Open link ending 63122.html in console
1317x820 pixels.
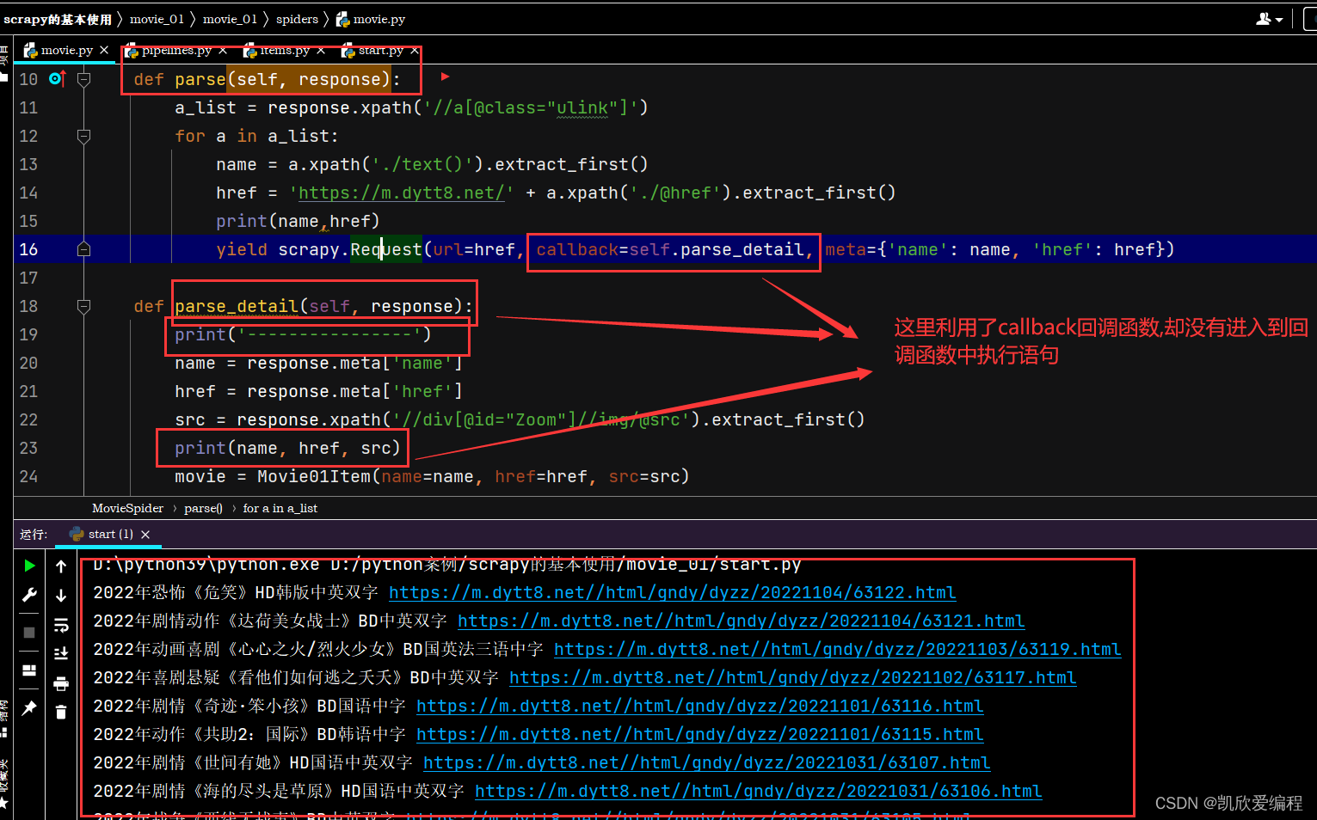[672, 592]
